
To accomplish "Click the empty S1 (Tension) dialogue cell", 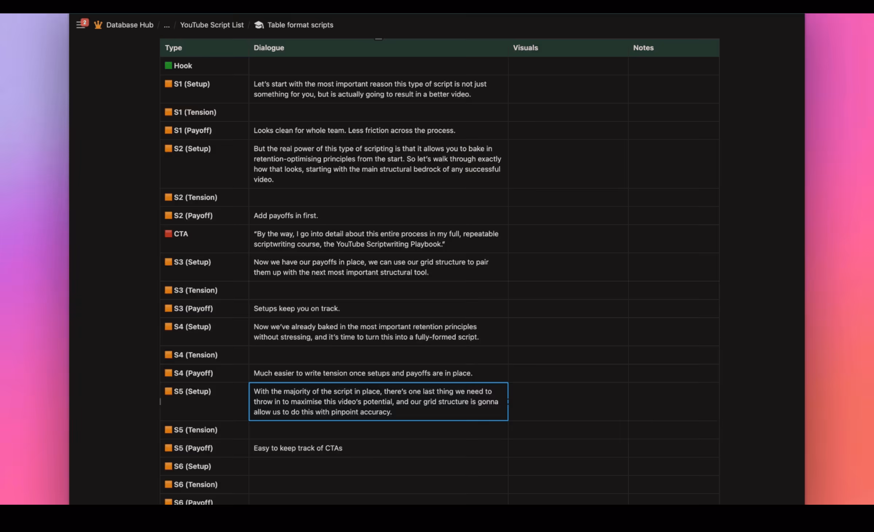I will [x=378, y=112].
